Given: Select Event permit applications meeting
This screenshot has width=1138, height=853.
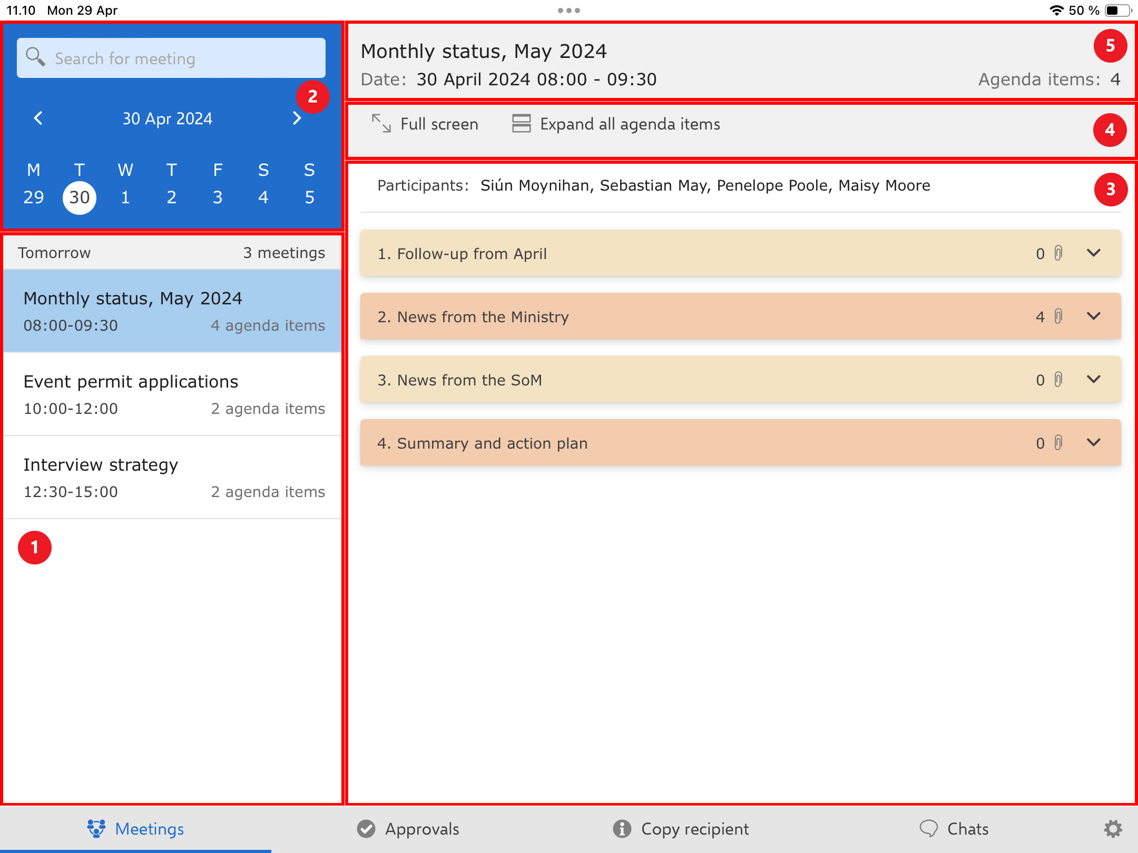Looking at the screenshot, I should pos(173,394).
